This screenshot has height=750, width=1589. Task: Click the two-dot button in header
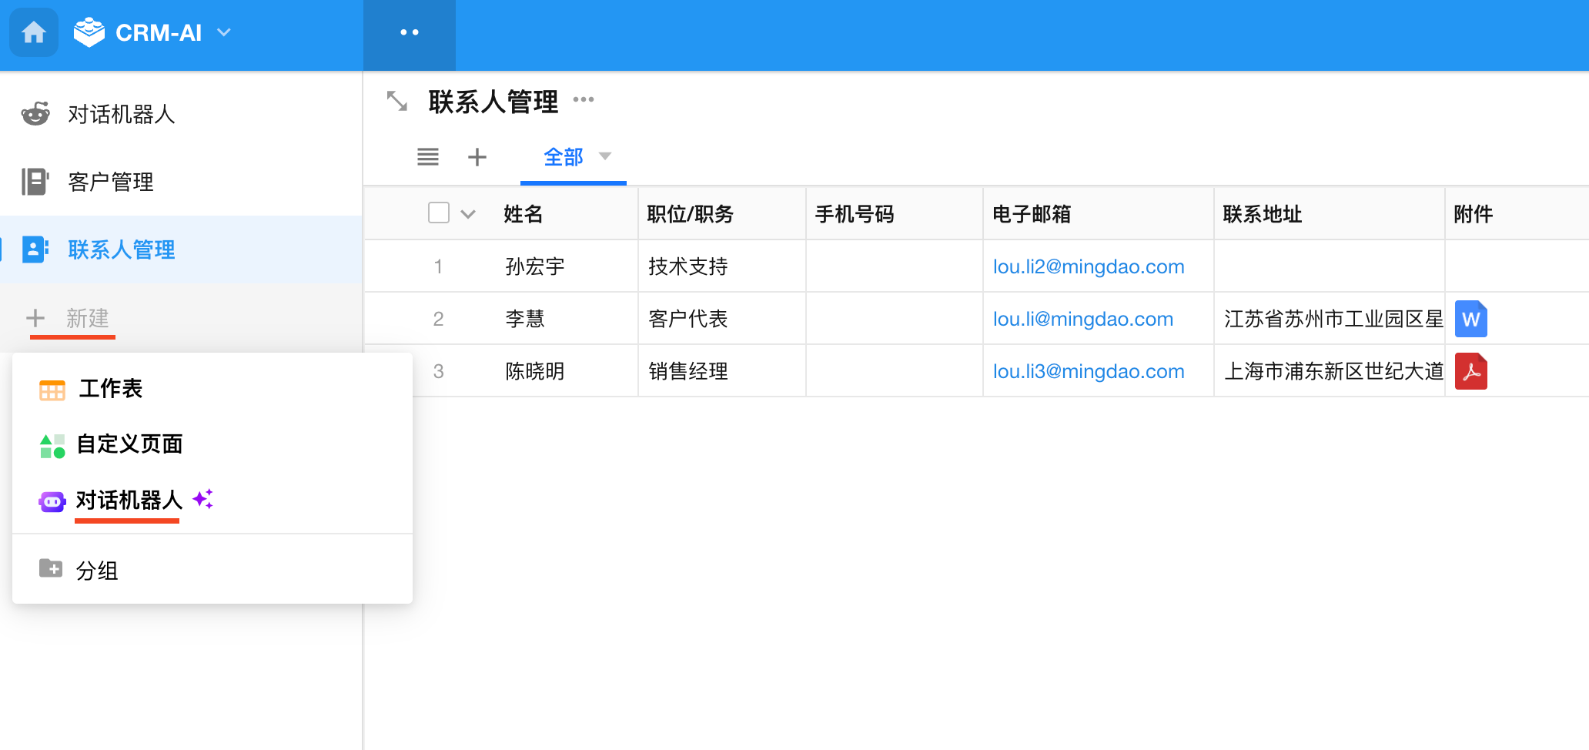click(x=409, y=32)
